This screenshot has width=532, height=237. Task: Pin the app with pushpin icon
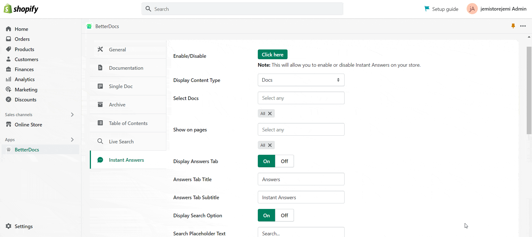tap(513, 26)
